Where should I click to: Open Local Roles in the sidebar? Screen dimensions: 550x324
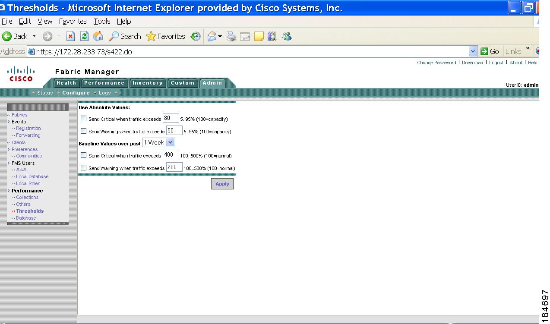tap(28, 183)
